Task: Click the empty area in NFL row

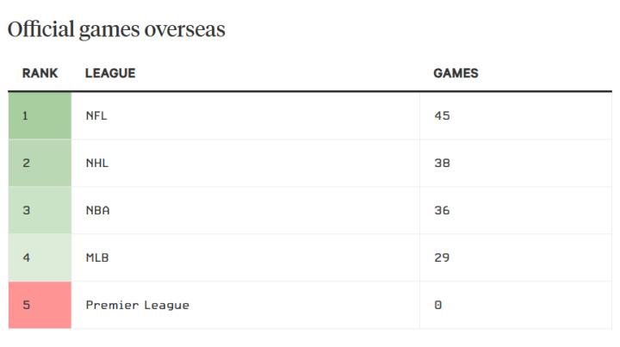Action: pos(258,116)
